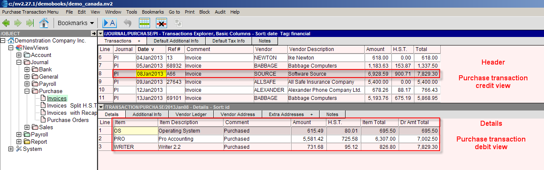Click the arrow icon on OBJECT panel header
This screenshot has height=170, width=544.
pyautogui.click(x=93, y=33)
